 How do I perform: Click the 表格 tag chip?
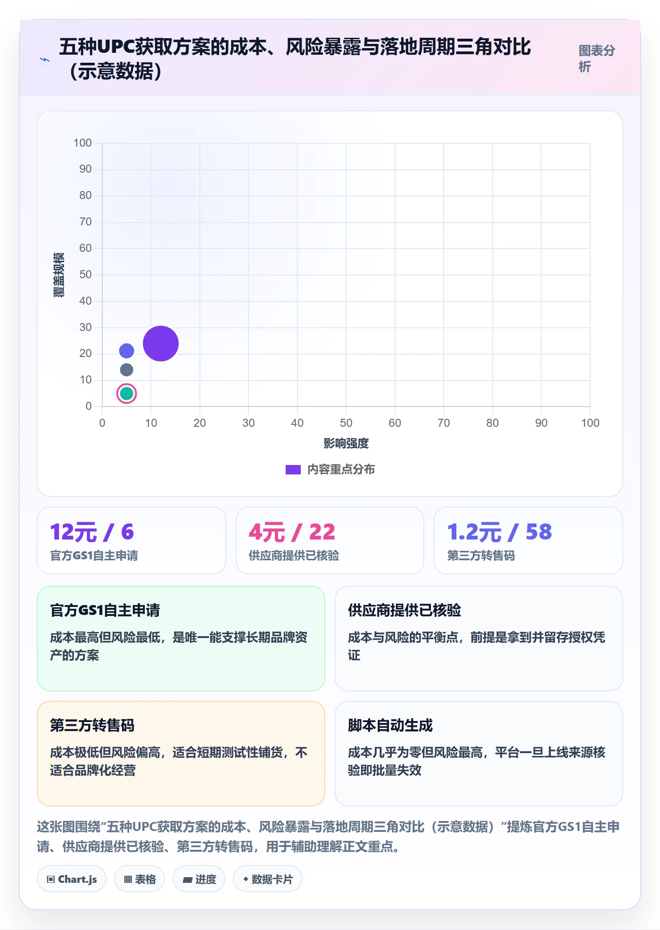tap(140, 879)
